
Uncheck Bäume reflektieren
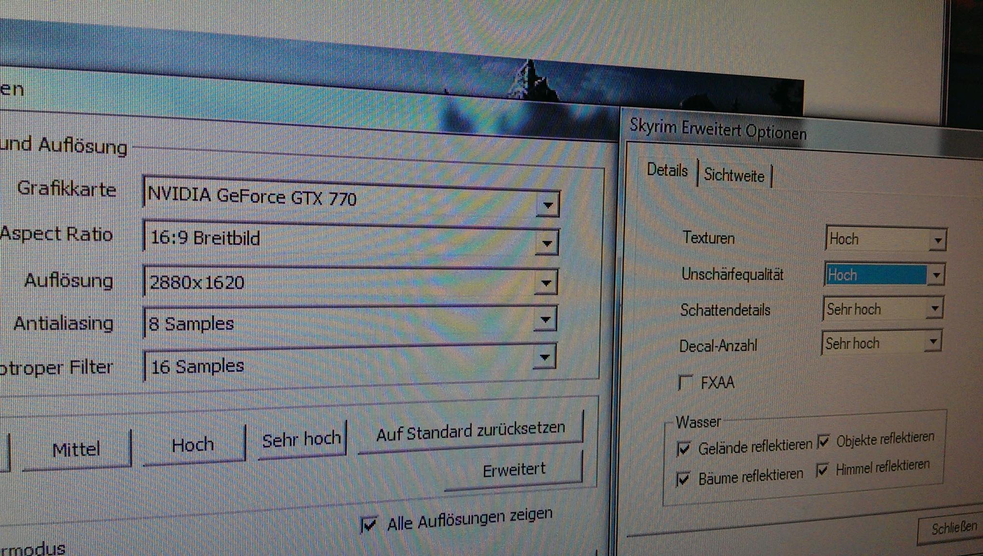coord(682,478)
